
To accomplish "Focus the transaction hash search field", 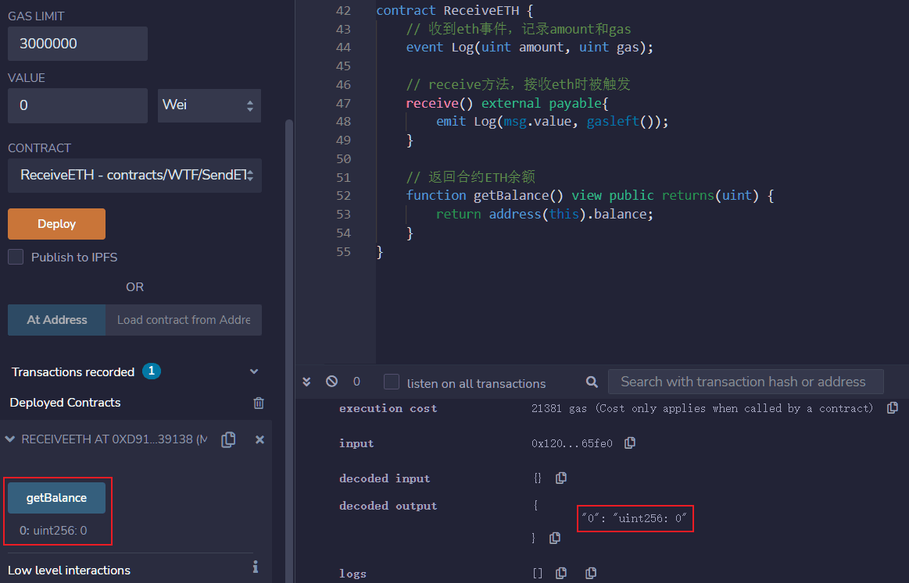I will pyautogui.click(x=745, y=382).
